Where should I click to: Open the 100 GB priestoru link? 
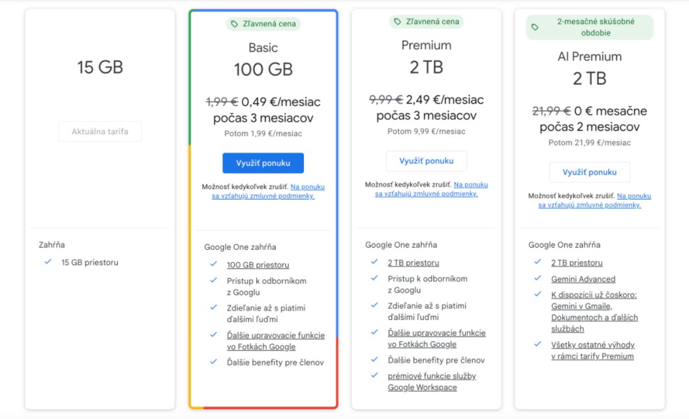(x=258, y=265)
